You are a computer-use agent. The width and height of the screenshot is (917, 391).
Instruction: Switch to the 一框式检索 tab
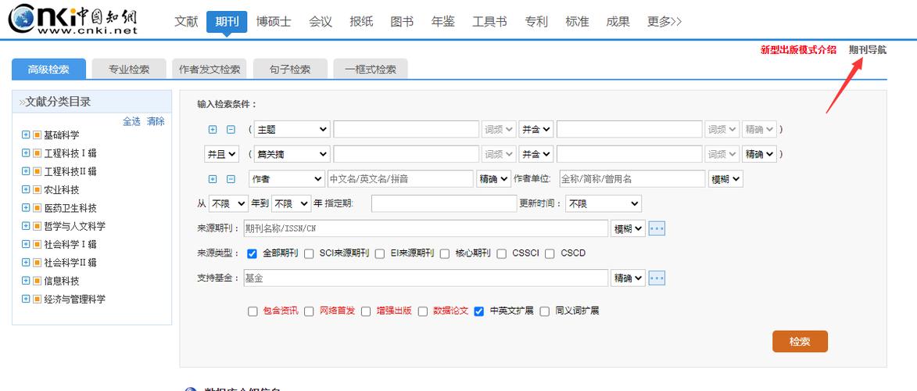(x=371, y=69)
